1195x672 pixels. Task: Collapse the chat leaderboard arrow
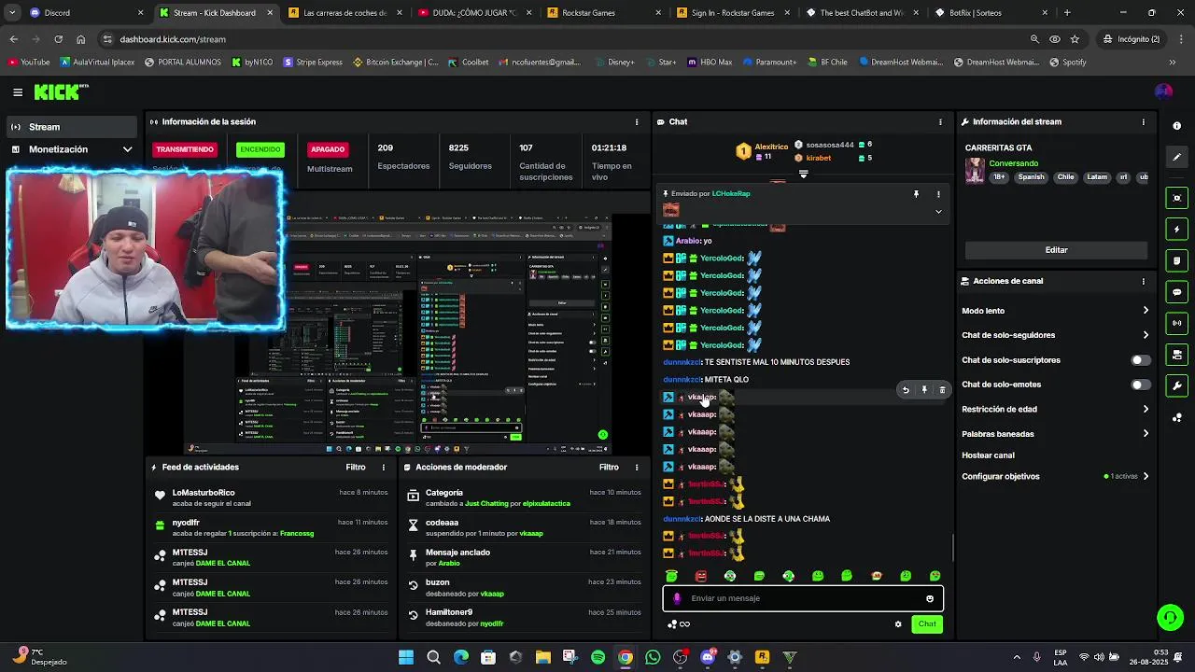(x=803, y=175)
